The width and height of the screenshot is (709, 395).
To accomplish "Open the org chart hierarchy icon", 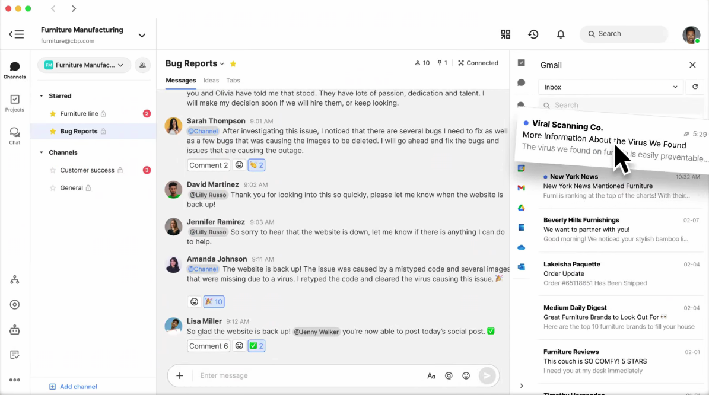I will 14,280.
